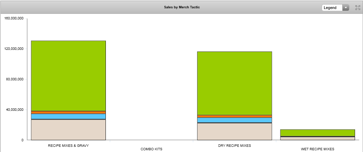363x152 pixels.
Task: Click the Legend text field
Action: [x=332, y=8]
